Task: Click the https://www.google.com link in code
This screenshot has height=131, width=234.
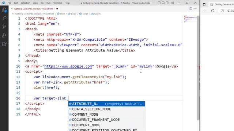Action: pyautogui.click(x=68, y=66)
